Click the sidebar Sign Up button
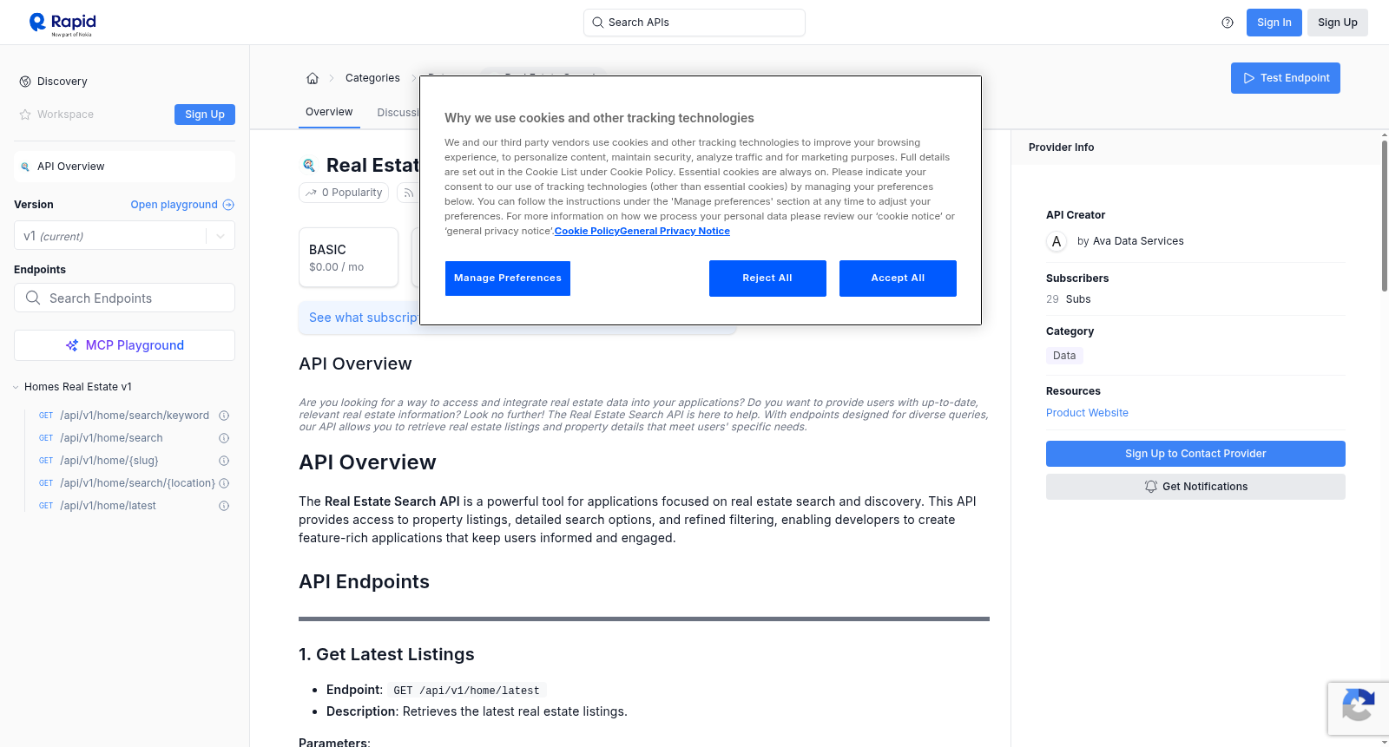The height and width of the screenshot is (747, 1389). point(205,115)
